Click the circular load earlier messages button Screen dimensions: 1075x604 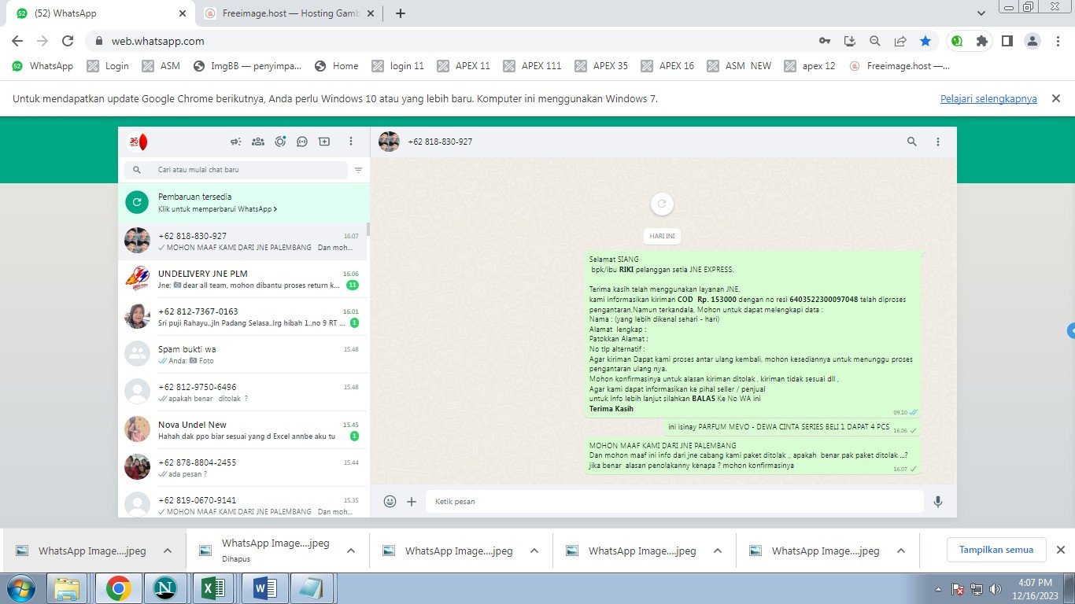coord(662,204)
